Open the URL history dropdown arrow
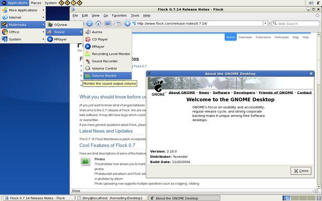Image resolution: width=322 pixels, height=201 pixels. pyautogui.click(x=265, y=24)
